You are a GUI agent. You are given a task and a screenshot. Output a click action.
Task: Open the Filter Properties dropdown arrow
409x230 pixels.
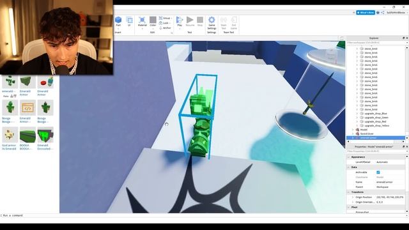point(407,151)
